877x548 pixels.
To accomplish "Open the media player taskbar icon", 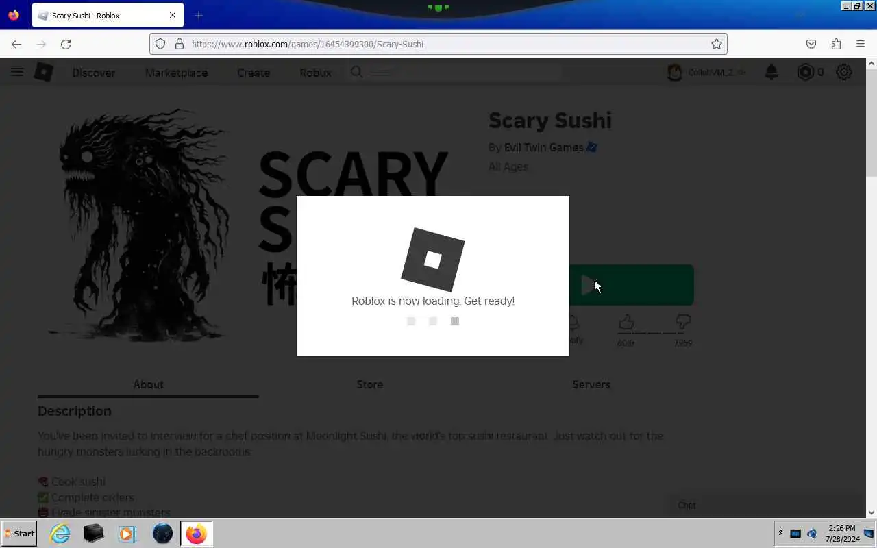I will [x=127, y=534].
